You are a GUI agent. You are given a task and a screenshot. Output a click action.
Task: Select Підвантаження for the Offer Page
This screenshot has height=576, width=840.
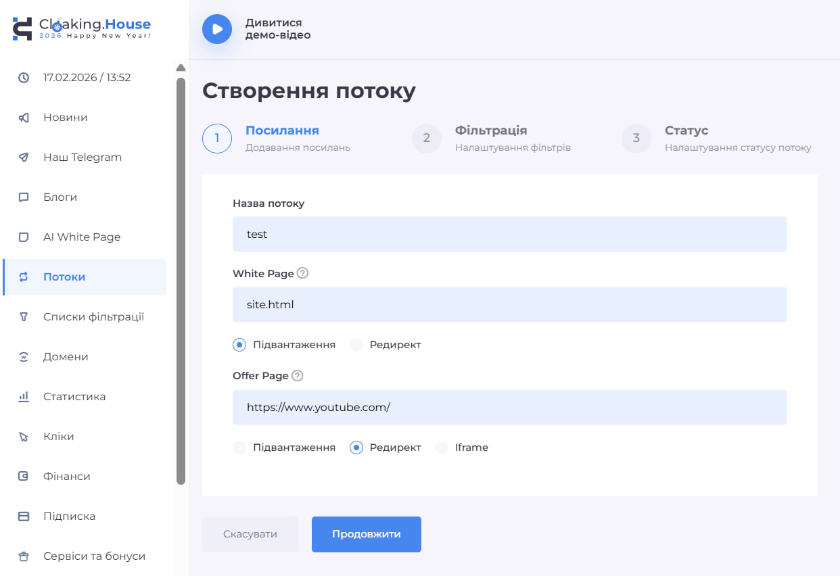(x=239, y=447)
